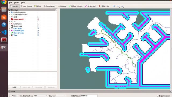Collapse the left panel with the arrow handle
The height and width of the screenshot is (97, 172).
coord(59,49)
